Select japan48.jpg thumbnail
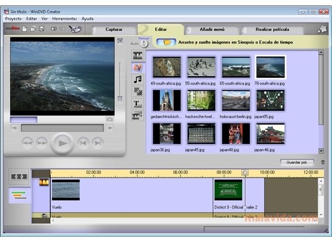 point(235,134)
